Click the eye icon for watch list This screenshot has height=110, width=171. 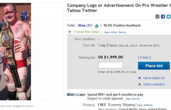coord(140,78)
